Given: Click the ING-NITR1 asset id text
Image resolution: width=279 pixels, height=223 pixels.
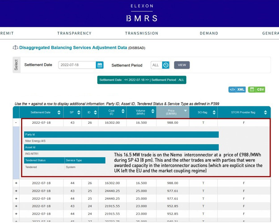Looking at the screenshot, I should [32, 154].
